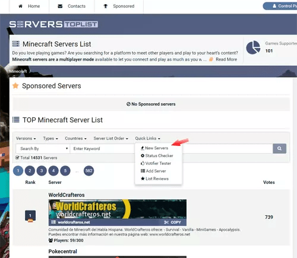The image size is (297, 258).
Task: Go to page 5 of servers
Action: pyautogui.click(x=65, y=171)
